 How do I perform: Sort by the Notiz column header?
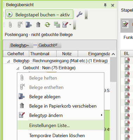(x=67, y=54)
